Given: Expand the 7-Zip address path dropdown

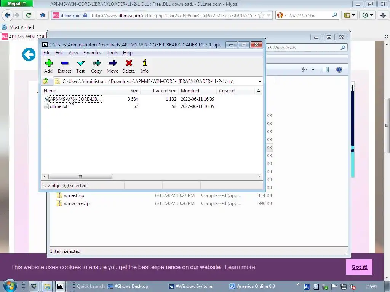Looking at the screenshot, I should (x=260, y=81).
